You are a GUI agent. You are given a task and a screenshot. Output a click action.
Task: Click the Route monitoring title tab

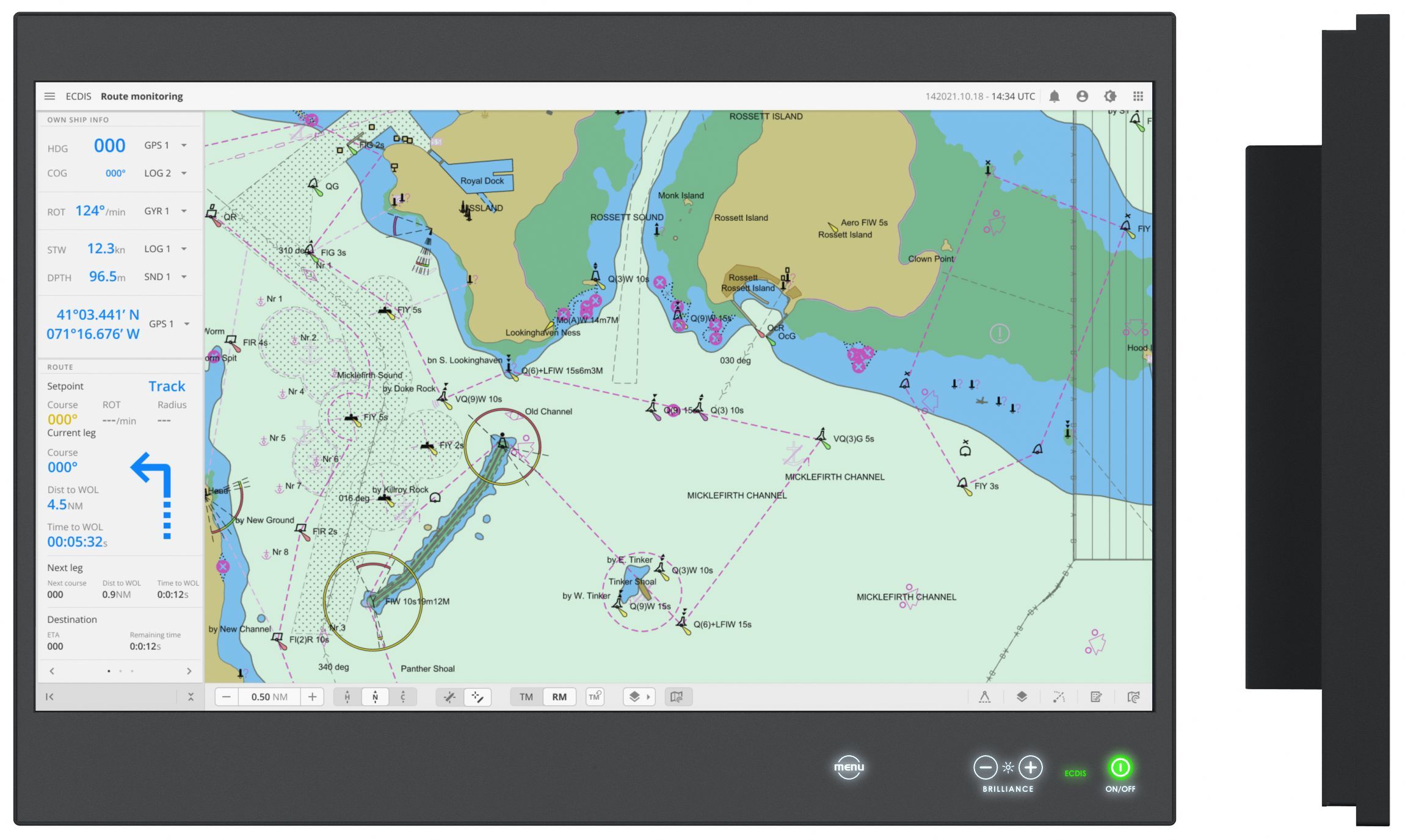tap(142, 96)
